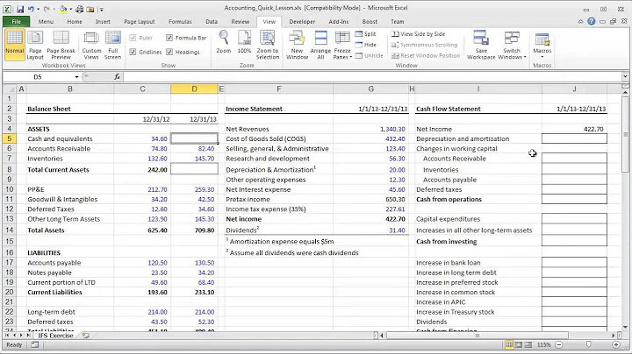
Task: Expand the formula bar
Action: point(625,76)
